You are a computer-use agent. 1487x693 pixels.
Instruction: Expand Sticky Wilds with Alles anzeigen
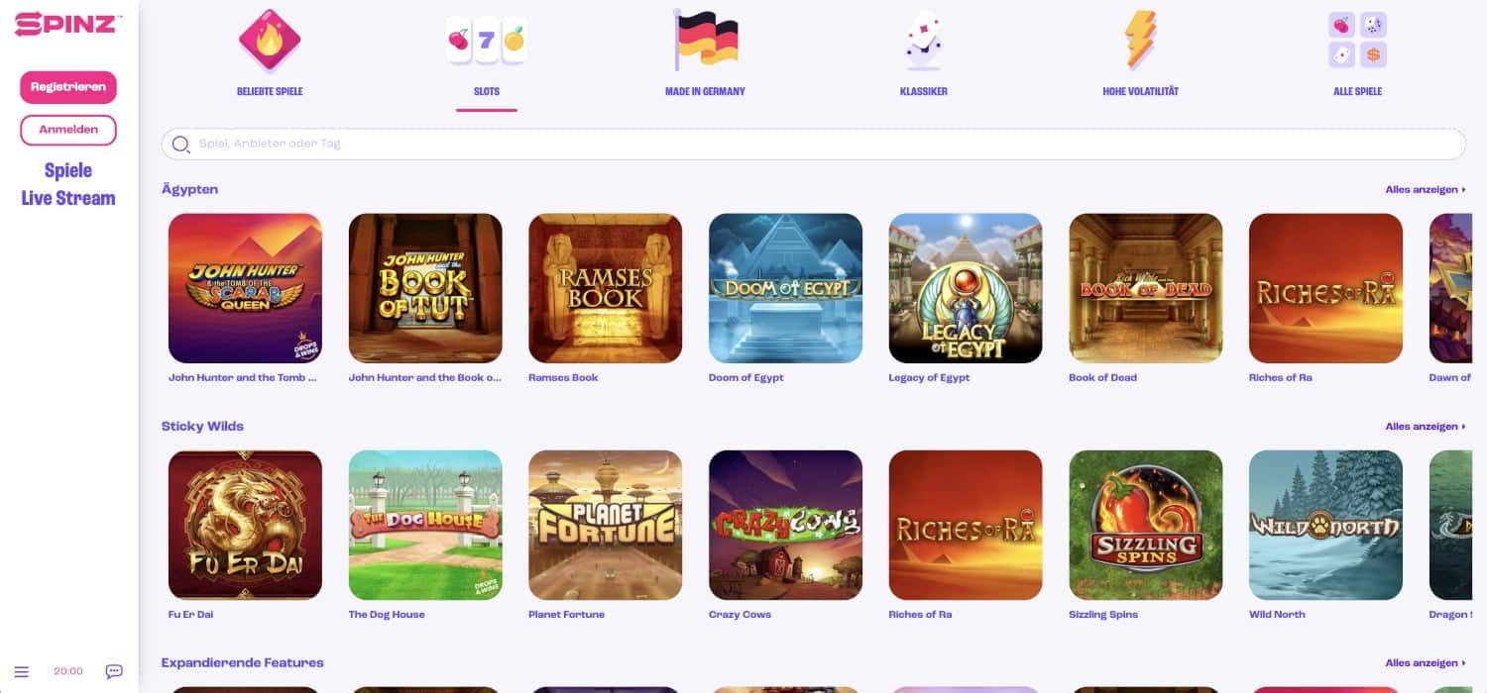(1426, 427)
